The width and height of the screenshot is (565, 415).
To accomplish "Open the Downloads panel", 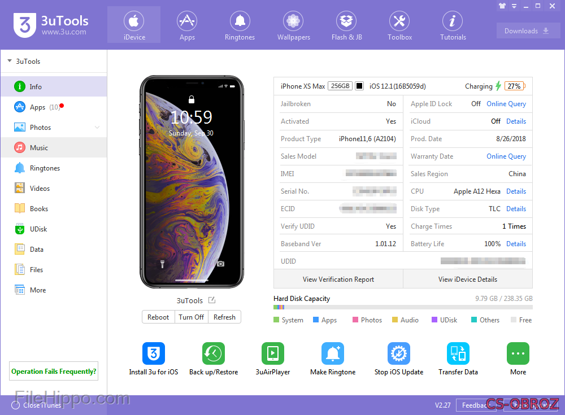I will point(528,31).
